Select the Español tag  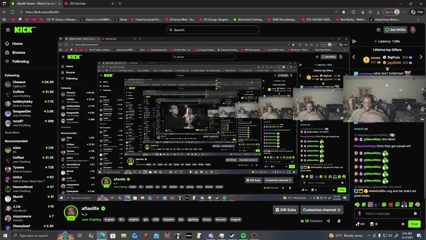point(168,220)
